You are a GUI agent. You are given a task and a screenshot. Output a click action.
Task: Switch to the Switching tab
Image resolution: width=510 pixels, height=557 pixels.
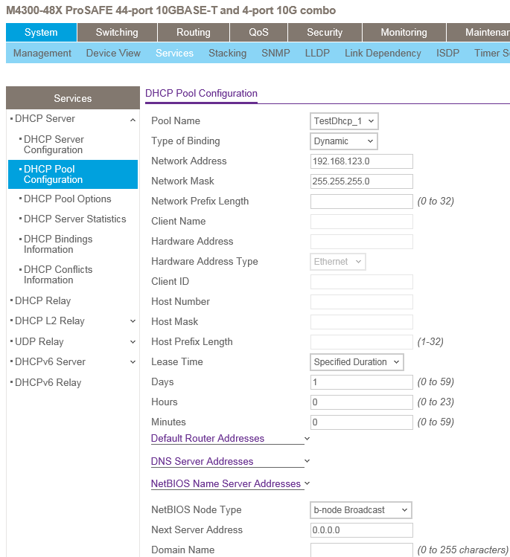point(117,33)
